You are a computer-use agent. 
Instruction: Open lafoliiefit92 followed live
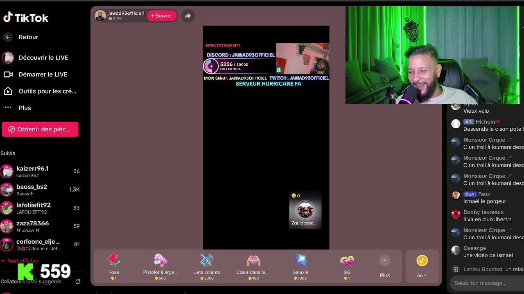(x=41, y=208)
